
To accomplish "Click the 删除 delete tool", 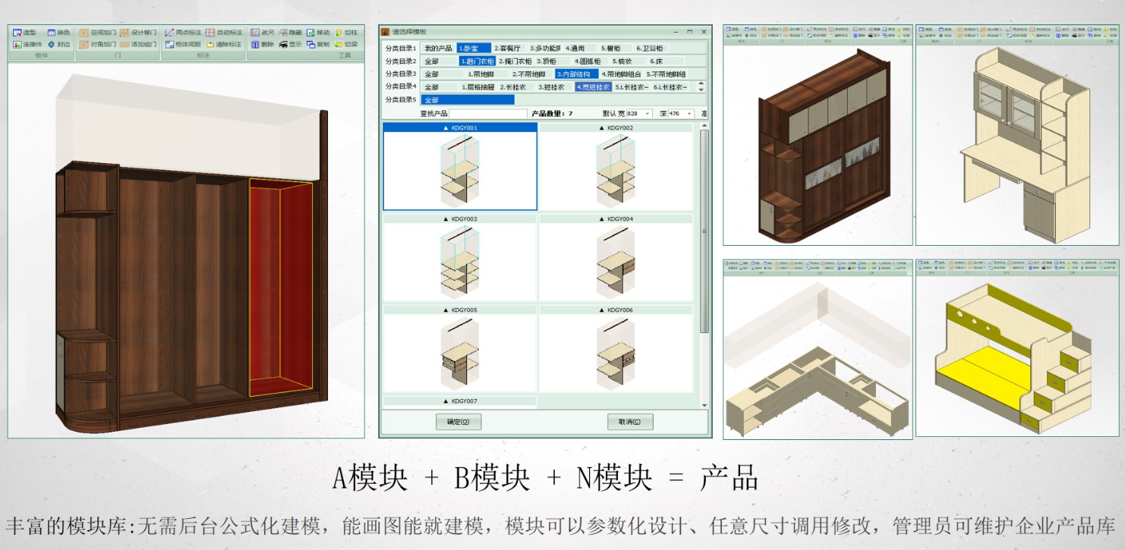I will click(262, 45).
